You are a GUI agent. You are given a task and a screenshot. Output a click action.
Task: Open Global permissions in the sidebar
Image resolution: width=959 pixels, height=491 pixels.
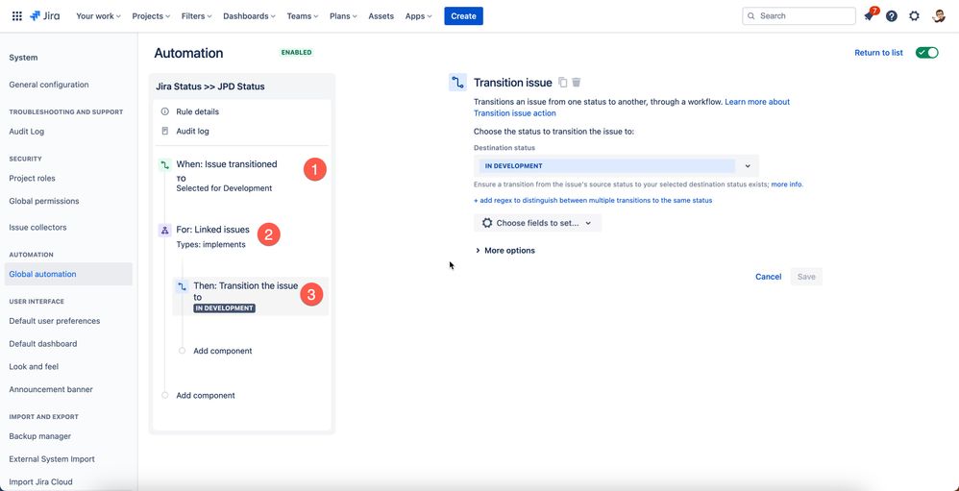point(44,201)
